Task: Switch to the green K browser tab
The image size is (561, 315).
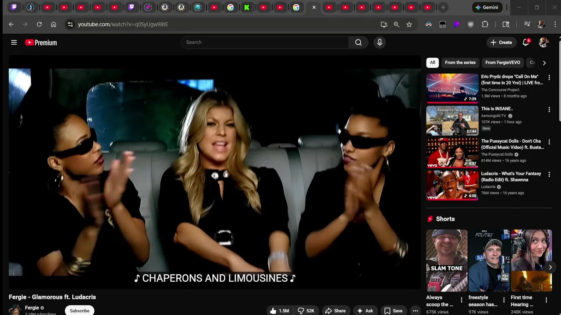Action: coord(247,7)
